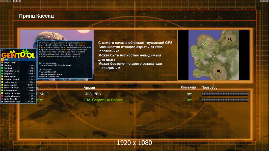
Task: Select the ГЛА, Секретные Войска army text
Action: click(103, 100)
